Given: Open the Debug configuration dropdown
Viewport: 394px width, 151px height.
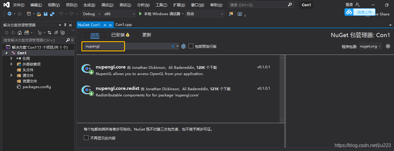Looking at the screenshot, I should click(92, 14).
